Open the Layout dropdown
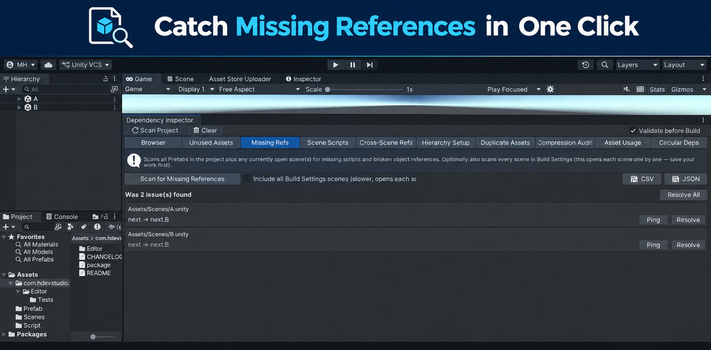 [684, 65]
